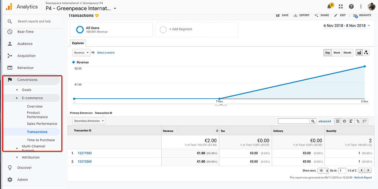Click the Search reports and help field
This screenshot has height=189, width=378.
pos(34,21)
